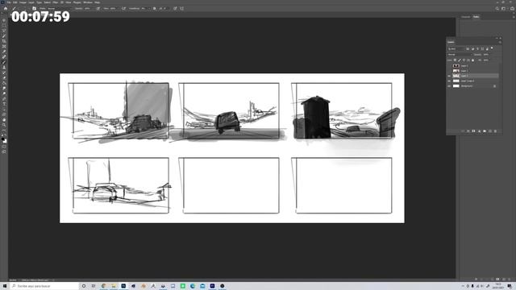The height and width of the screenshot is (290, 516).
Task: Open the brush Flow value dropdown
Action: pos(114,9)
